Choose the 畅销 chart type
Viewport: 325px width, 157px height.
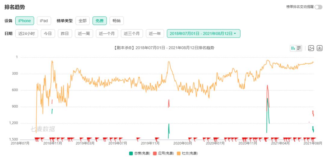tap(116, 21)
